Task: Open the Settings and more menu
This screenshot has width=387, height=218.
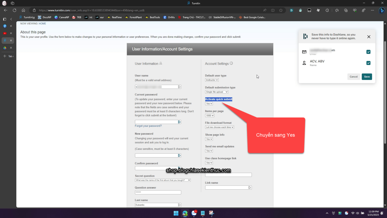Action: click(372, 10)
